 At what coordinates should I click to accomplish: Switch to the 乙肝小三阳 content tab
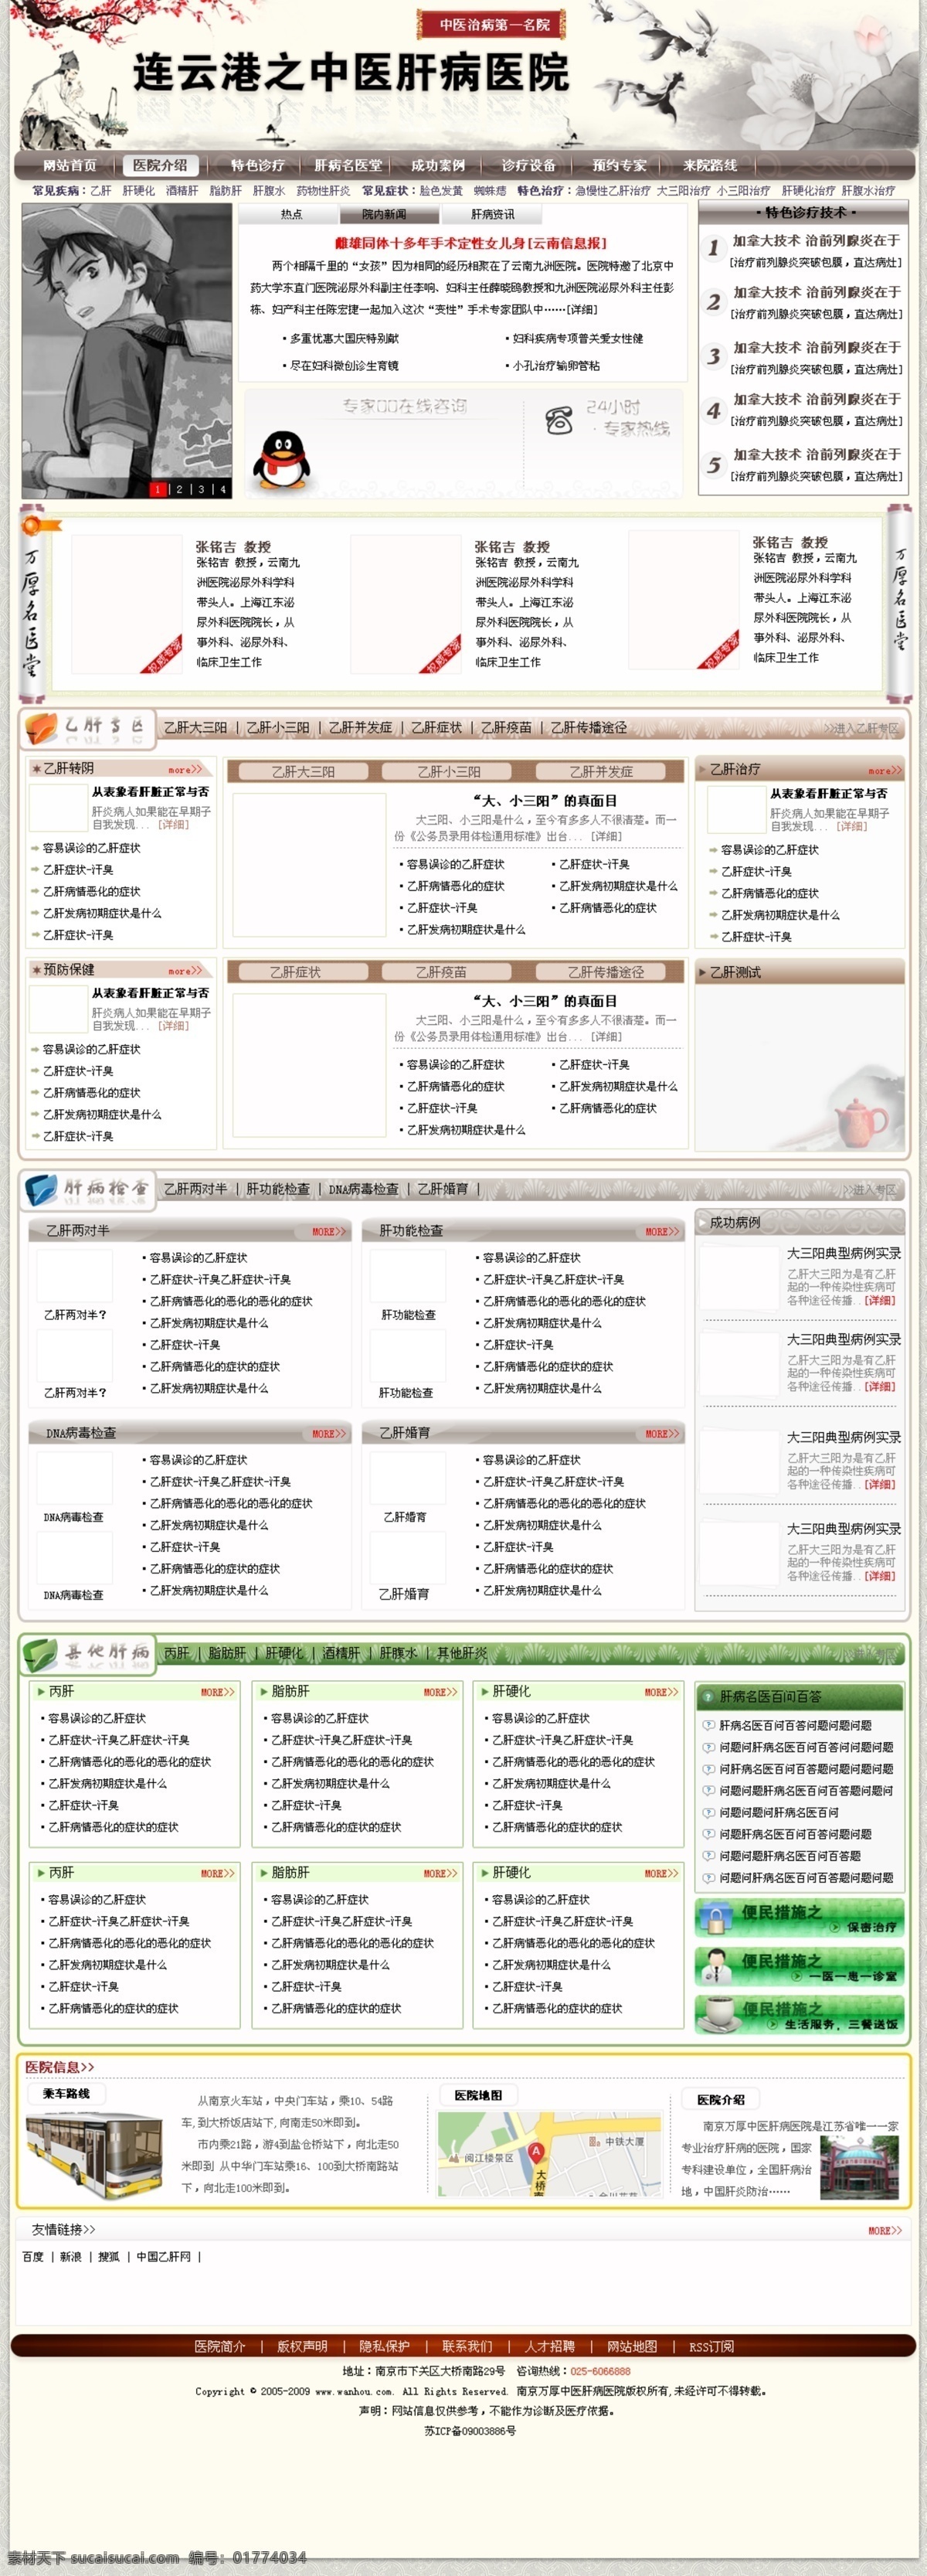[x=449, y=772]
